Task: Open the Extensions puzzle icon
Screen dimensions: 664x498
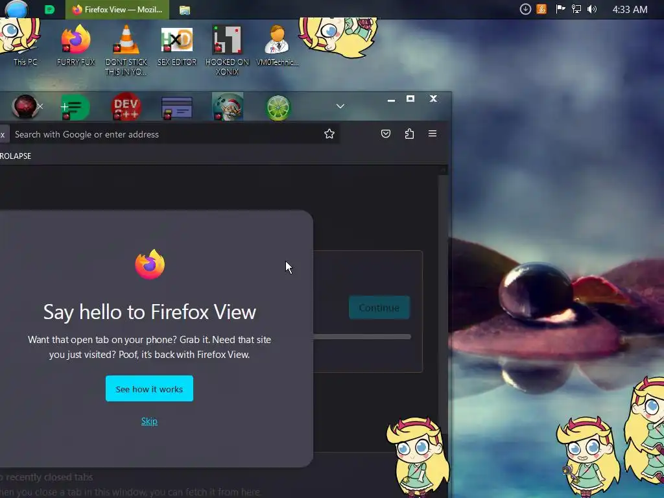Action: point(409,134)
